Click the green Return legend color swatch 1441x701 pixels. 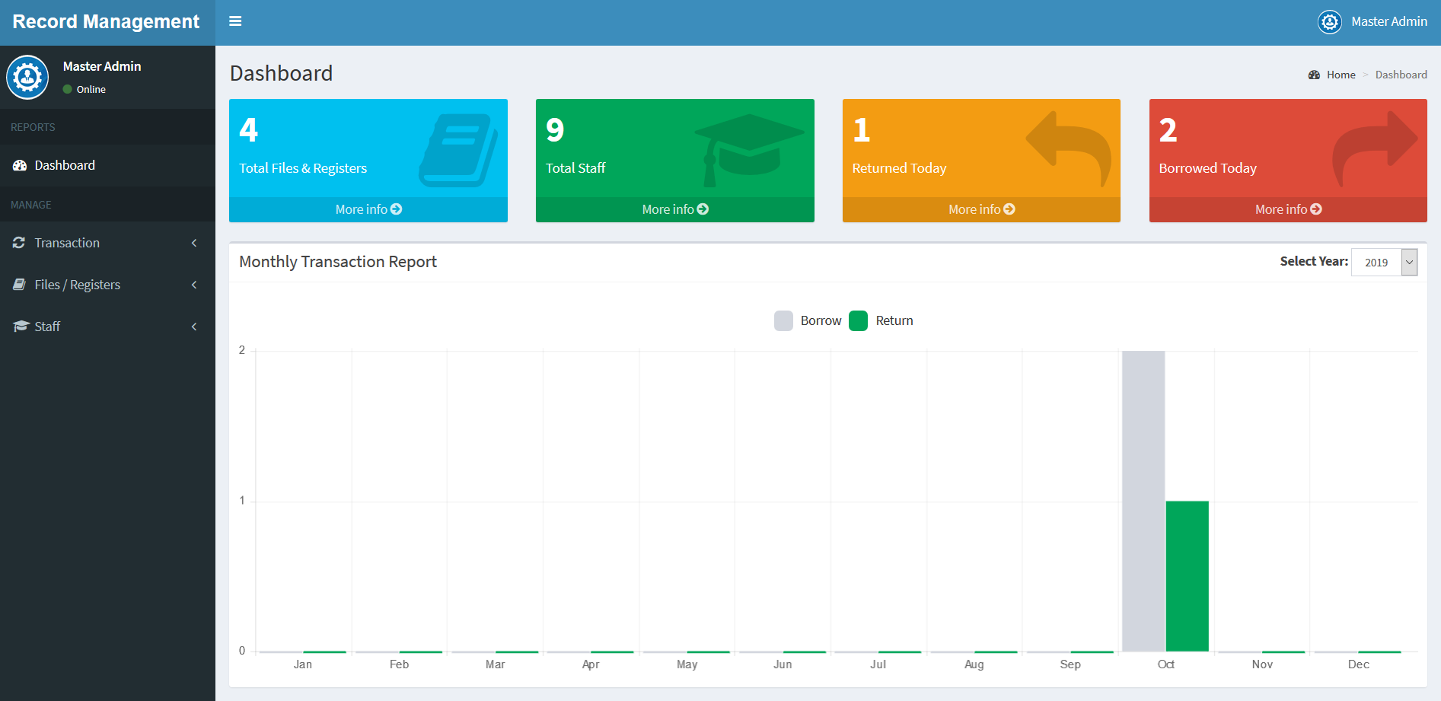859,320
